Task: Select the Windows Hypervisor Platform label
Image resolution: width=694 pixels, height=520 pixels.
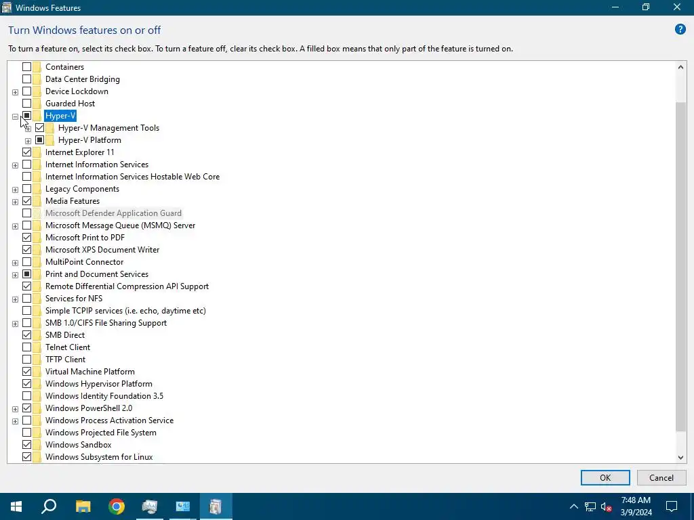Action: [x=99, y=384]
